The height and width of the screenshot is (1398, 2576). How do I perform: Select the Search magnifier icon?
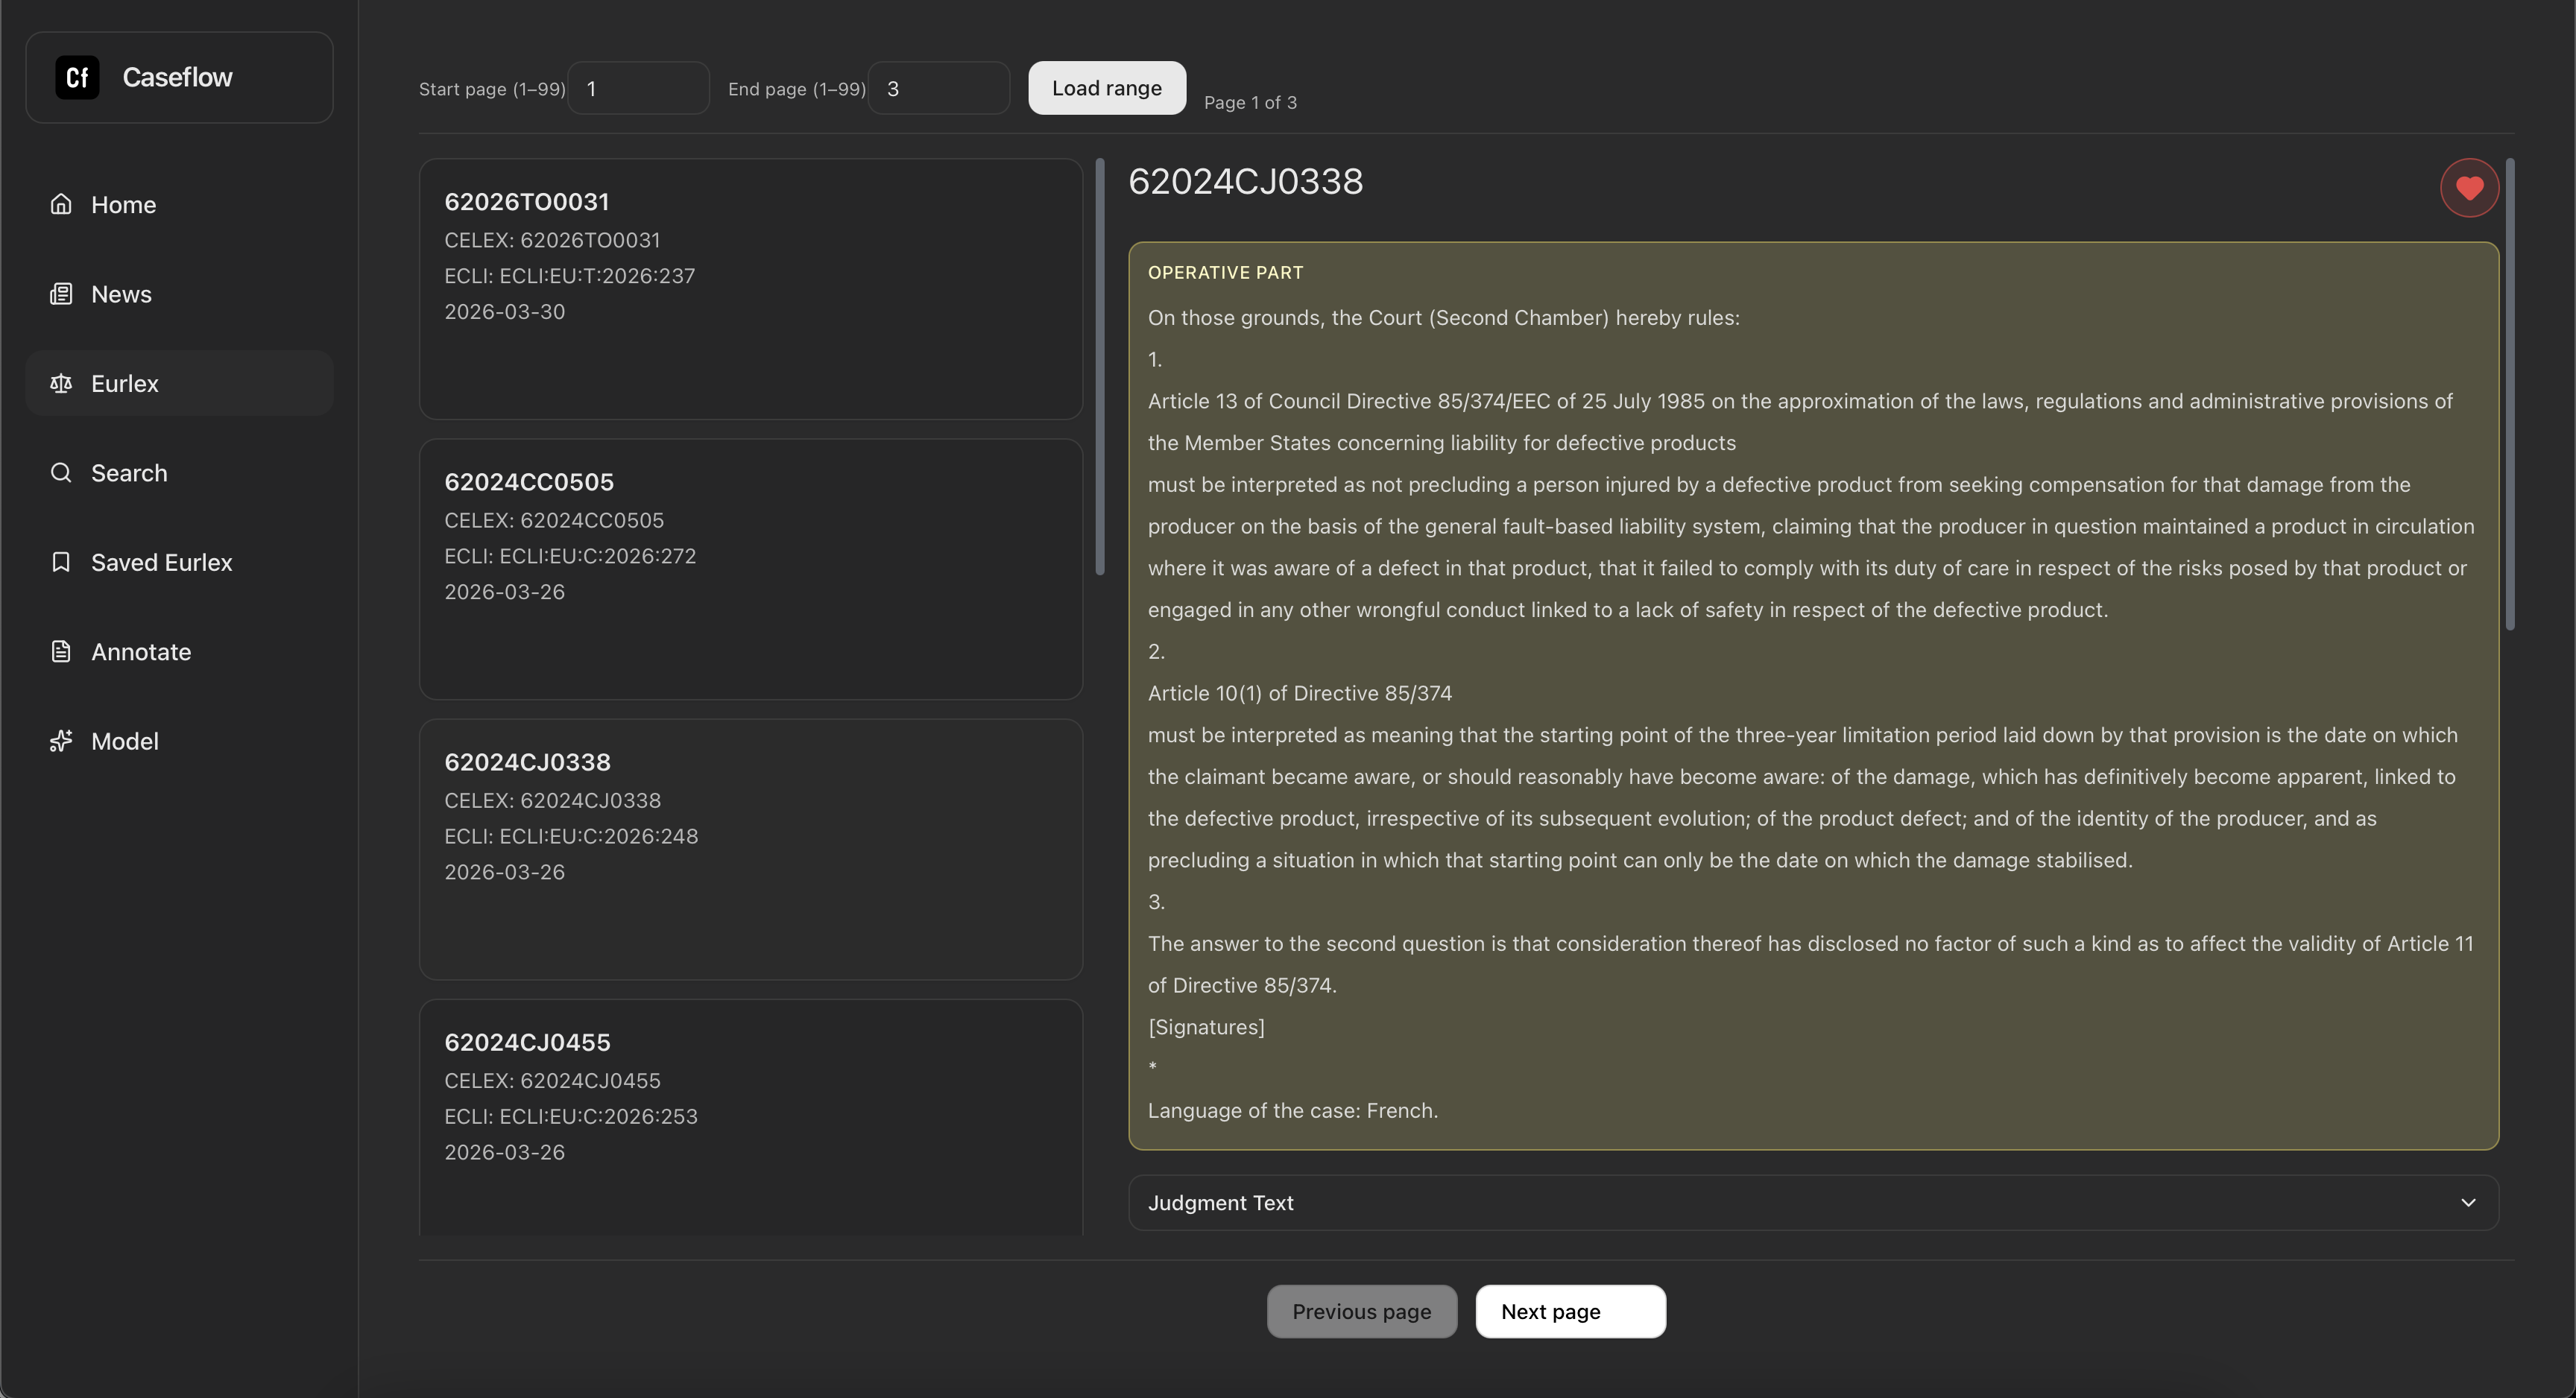coord(61,472)
